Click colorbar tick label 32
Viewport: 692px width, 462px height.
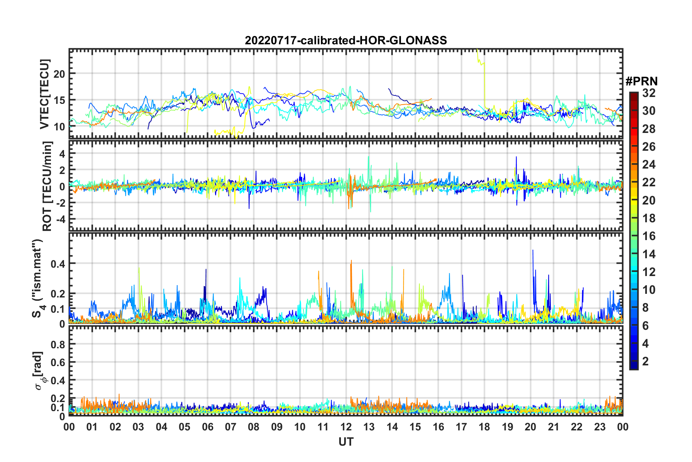pos(649,93)
